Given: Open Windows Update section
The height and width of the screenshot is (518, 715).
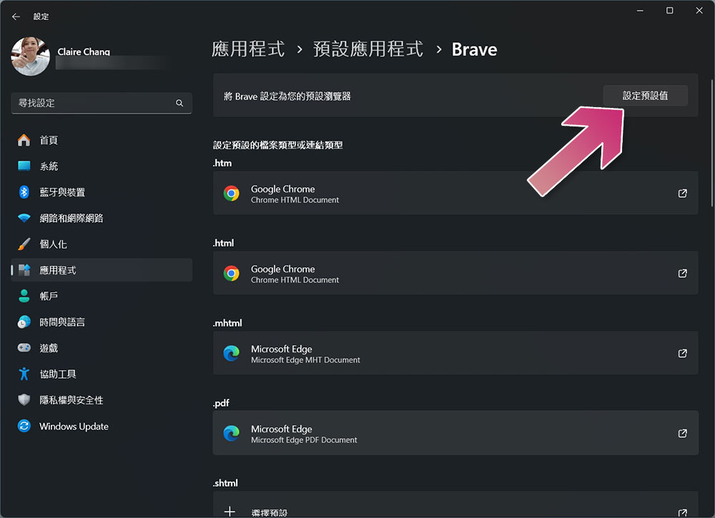Looking at the screenshot, I should pos(102,426).
